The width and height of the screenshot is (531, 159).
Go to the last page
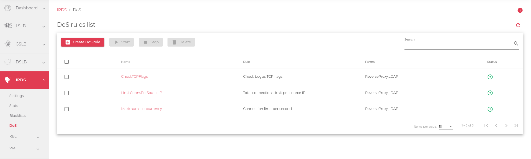(x=516, y=126)
